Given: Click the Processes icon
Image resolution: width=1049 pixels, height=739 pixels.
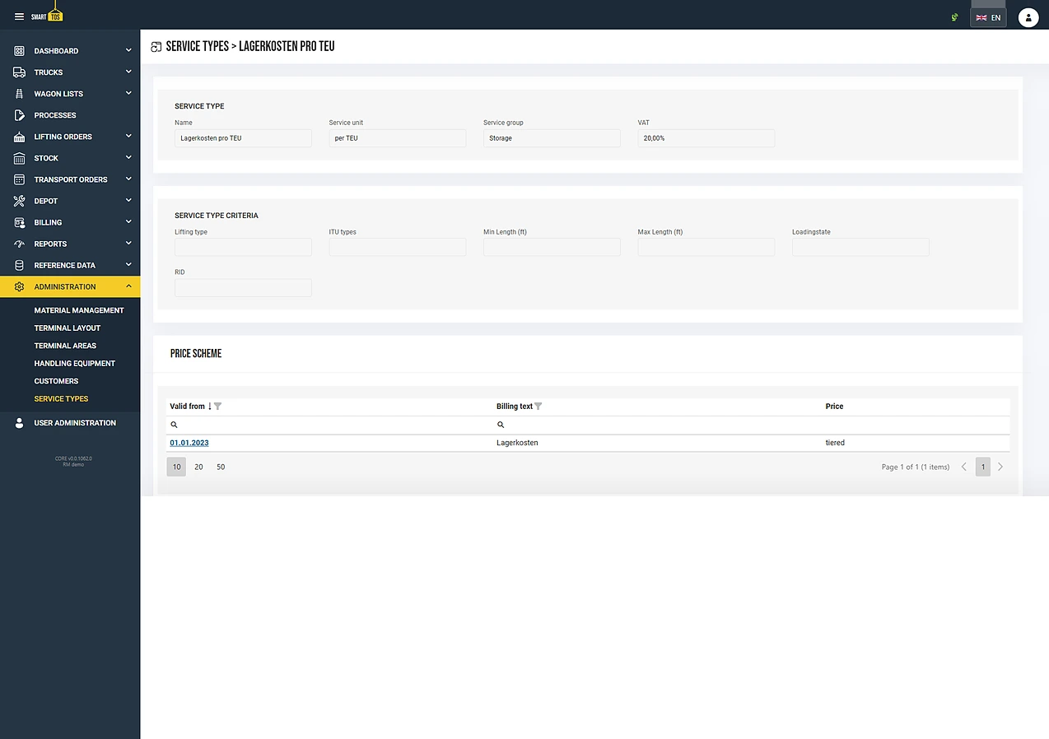Looking at the screenshot, I should (19, 115).
